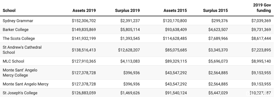Sort by 2019 Gov funding header
This screenshot has width=274, height=97.
point(262,8)
